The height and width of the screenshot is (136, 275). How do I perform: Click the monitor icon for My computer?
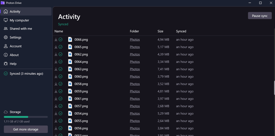[x=6, y=20]
